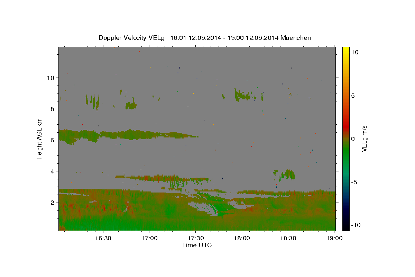Screen dimensions: 415x277
Task: Click the 17:00 time tick label
Action: [x=149, y=239]
